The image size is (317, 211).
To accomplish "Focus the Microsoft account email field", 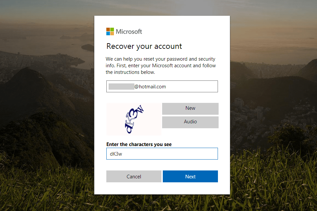I will click(x=162, y=86).
